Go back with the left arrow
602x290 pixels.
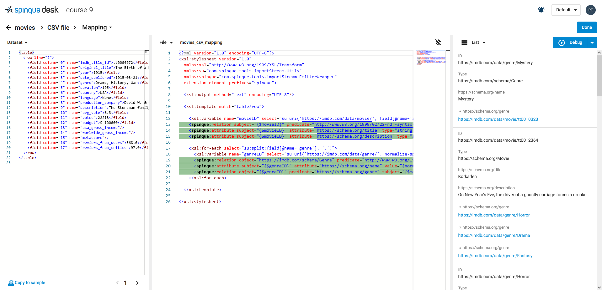pos(8,28)
